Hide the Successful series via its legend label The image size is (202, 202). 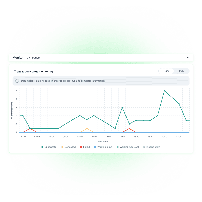51,147
